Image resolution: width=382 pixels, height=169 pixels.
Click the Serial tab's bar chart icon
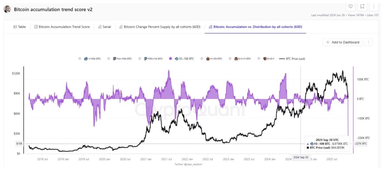click(100, 27)
